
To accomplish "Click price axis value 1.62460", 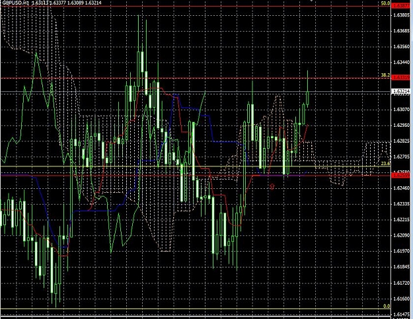I will coord(401,188).
